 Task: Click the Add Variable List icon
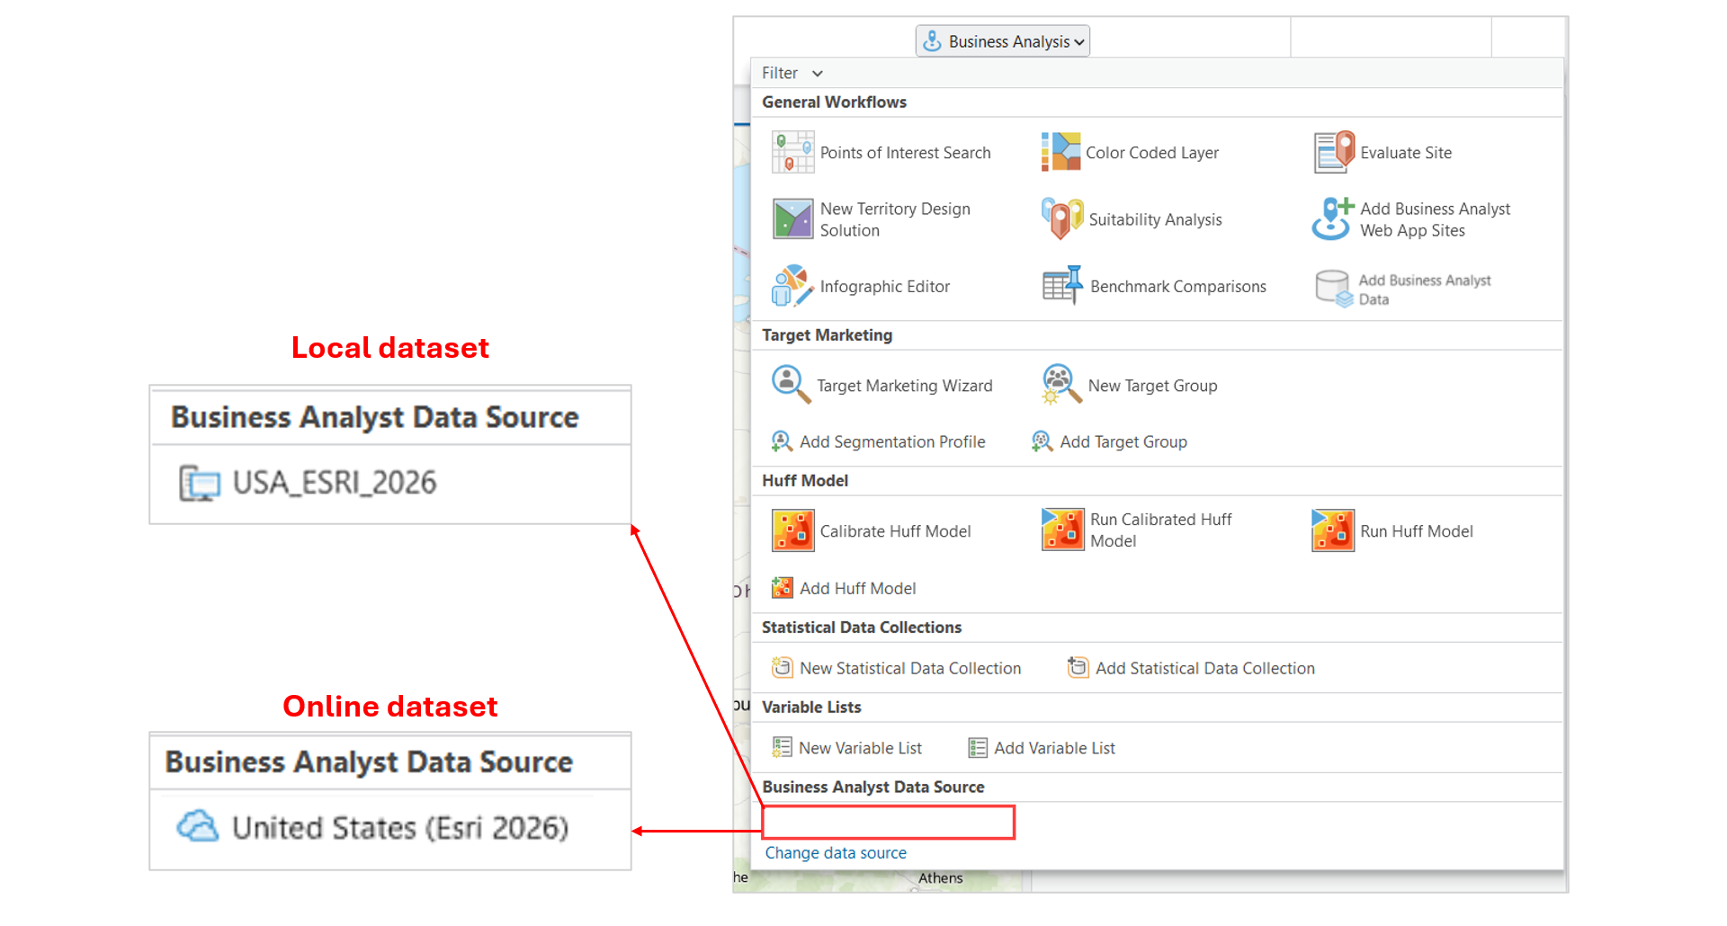[978, 748]
